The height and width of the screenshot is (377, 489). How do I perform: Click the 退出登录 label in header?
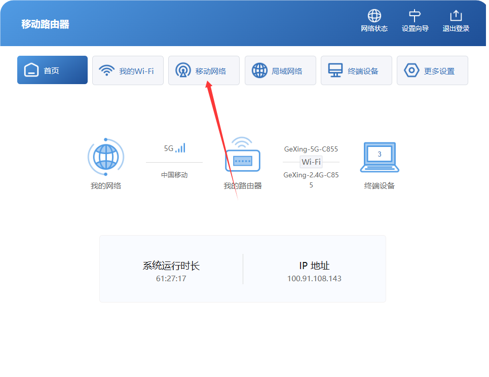click(x=456, y=29)
